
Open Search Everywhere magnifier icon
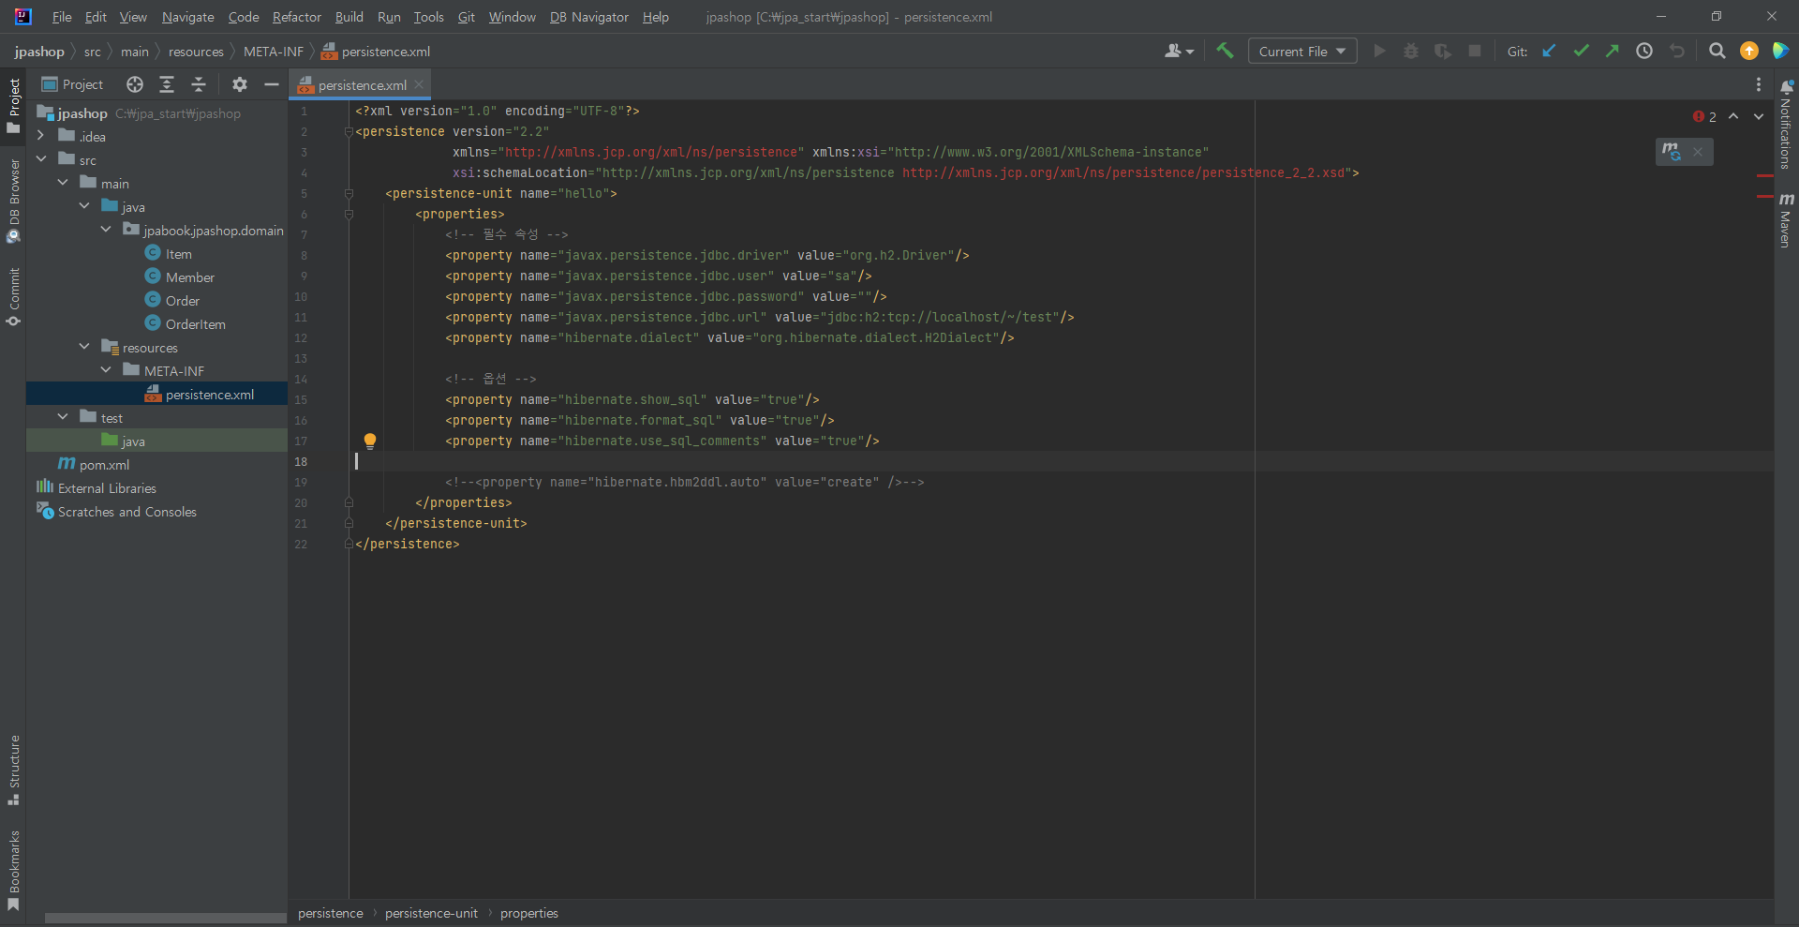[x=1717, y=51]
